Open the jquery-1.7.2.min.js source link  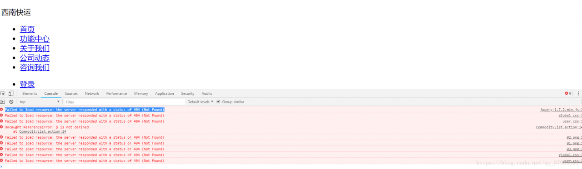561,110
